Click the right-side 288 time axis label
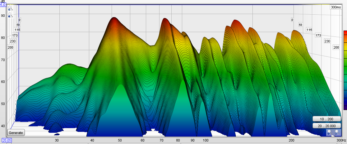The width and height of the screenshot is (347, 144). [336, 47]
